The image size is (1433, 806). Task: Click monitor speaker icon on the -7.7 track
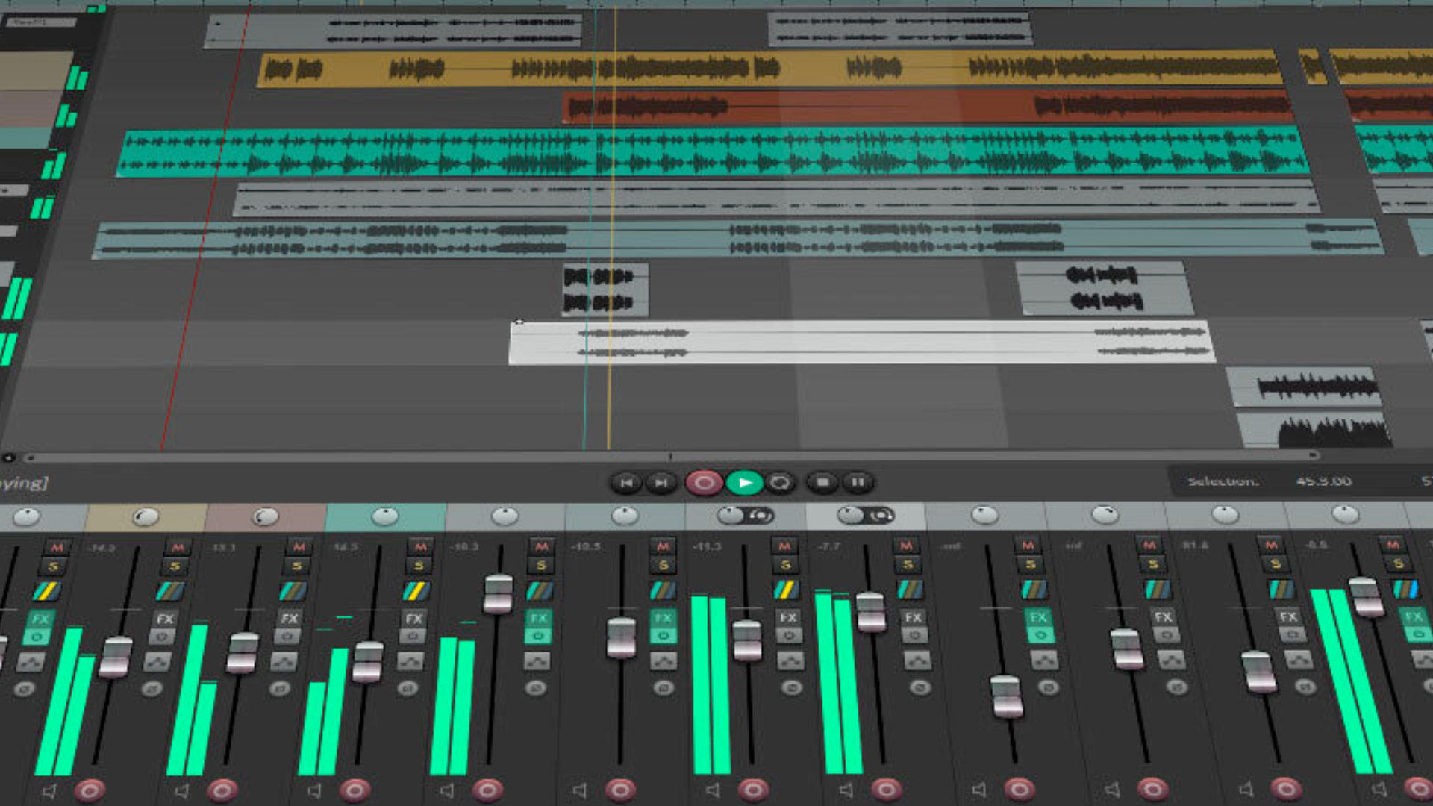point(846,790)
